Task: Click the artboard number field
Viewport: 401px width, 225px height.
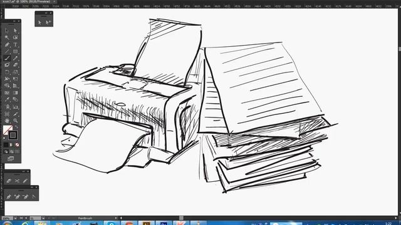Action: tap(35, 218)
